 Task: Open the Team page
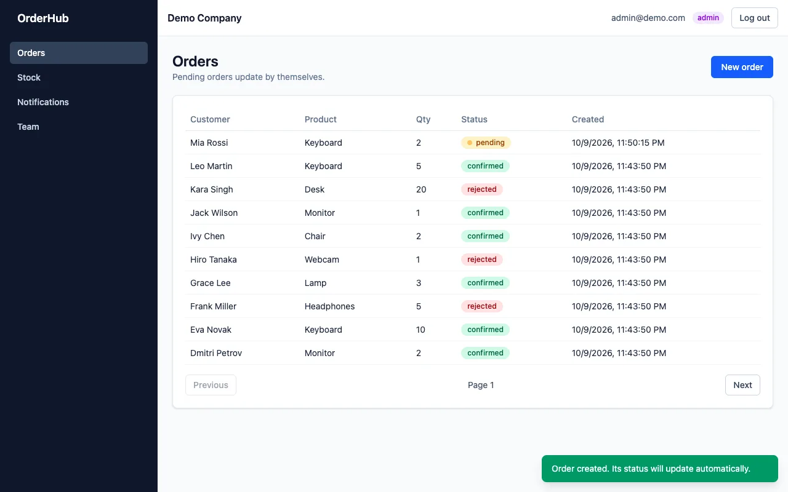point(79,127)
